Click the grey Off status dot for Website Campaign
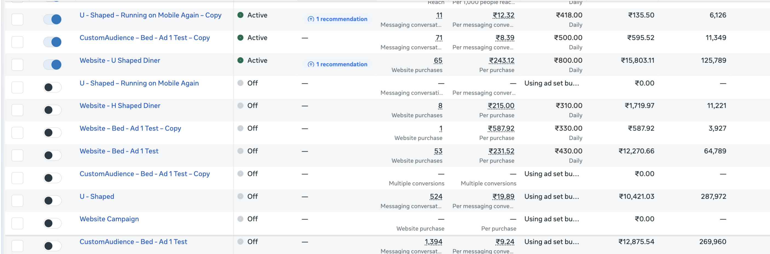Screen dimensions: 770x254 click(x=240, y=219)
